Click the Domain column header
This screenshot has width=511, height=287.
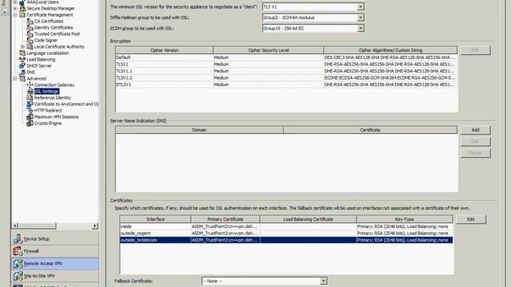[200, 130]
